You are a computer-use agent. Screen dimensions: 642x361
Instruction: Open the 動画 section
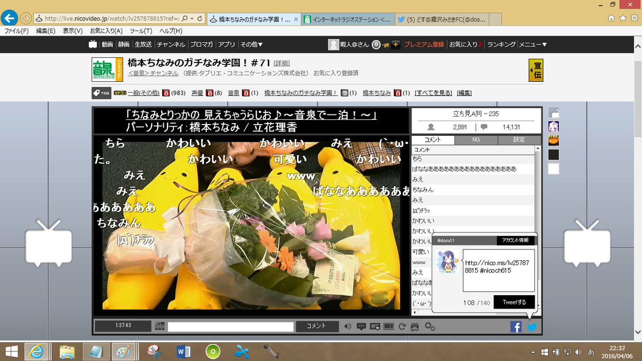coord(108,44)
